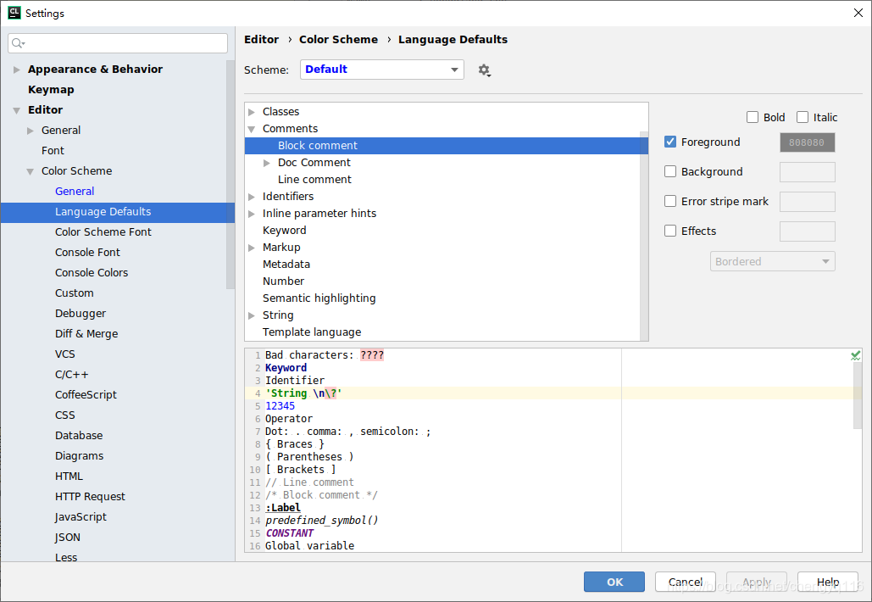The width and height of the screenshot is (872, 602).
Task: Collapse the Comments category
Action: 252,129
